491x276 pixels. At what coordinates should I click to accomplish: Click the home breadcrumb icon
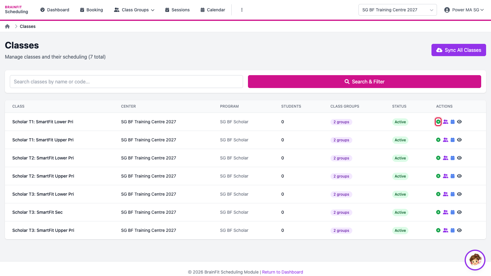tap(7, 26)
